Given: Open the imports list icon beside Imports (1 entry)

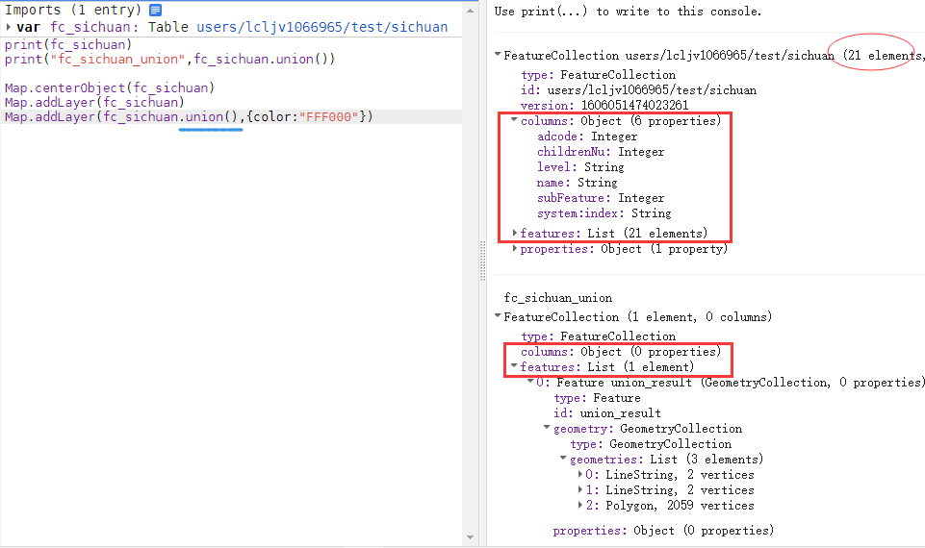Looking at the screenshot, I should 155,10.
